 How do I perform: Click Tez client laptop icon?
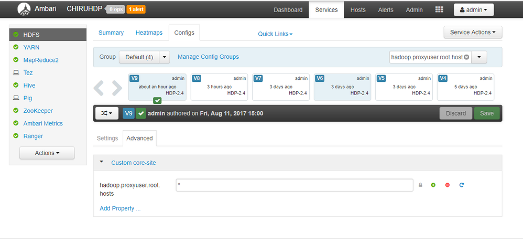[16, 72]
